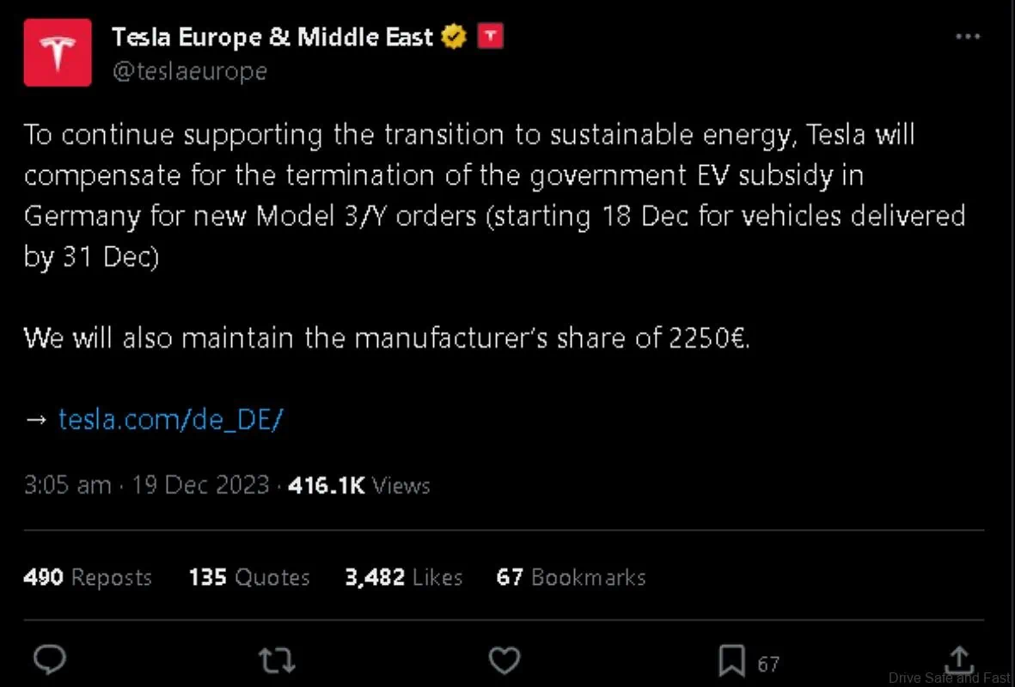
Task: Repost the tweet with the retweet icon
Action: tap(277, 660)
